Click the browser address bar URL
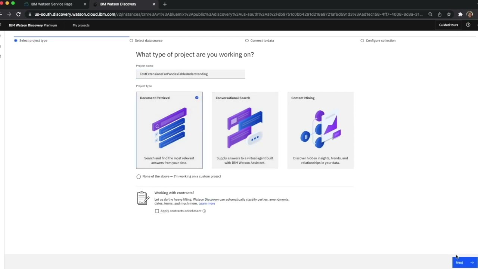Screen dimensions: 478x269 [x=228, y=14]
